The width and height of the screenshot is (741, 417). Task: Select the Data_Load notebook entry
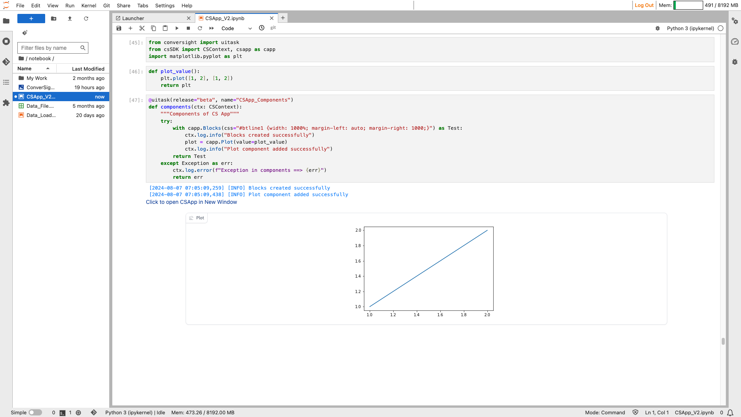61,115
